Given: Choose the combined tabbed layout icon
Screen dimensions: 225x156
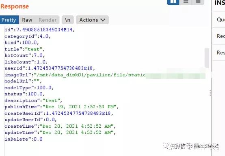Looking at the screenshot, I should [x=198, y=2].
